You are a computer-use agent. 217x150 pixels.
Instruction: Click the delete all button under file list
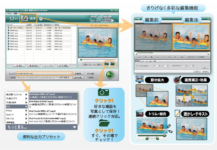click(34, 66)
